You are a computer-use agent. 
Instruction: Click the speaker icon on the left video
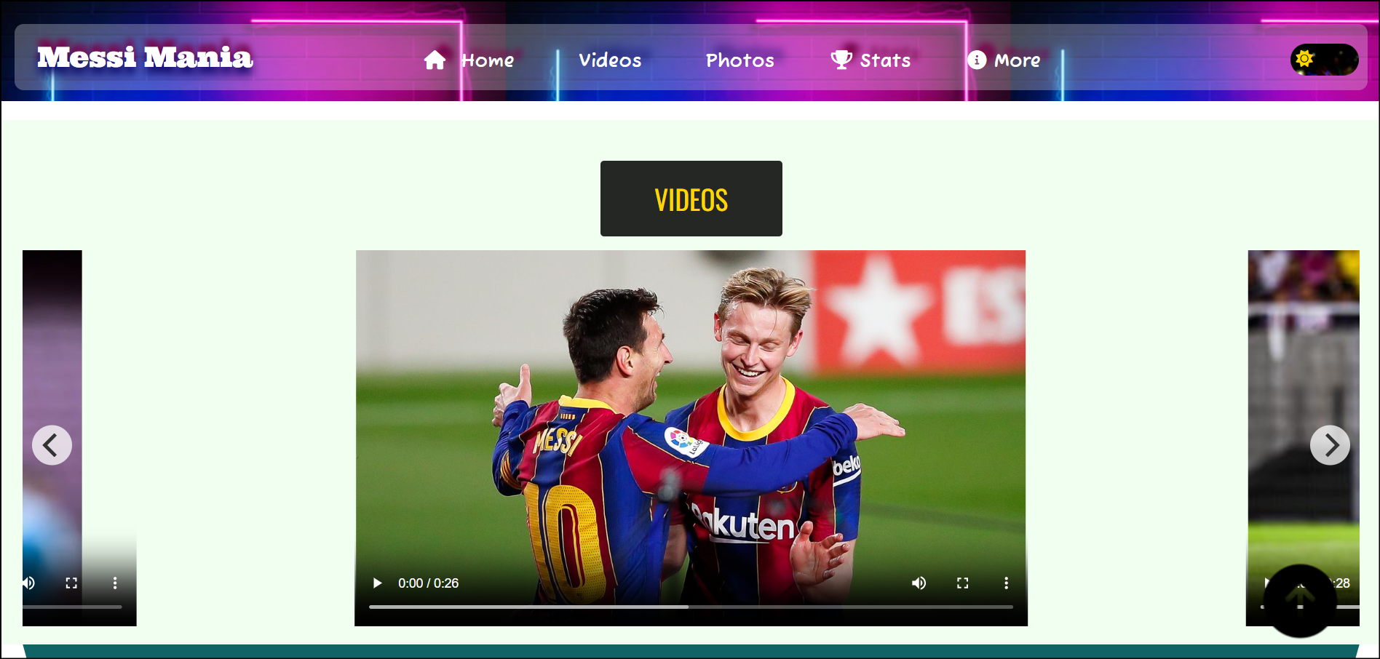point(28,583)
